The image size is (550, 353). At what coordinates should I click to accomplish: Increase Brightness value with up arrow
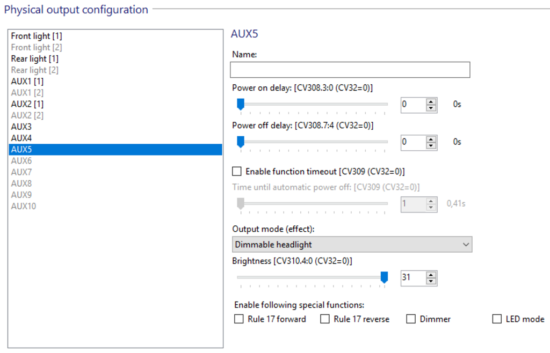pos(431,275)
